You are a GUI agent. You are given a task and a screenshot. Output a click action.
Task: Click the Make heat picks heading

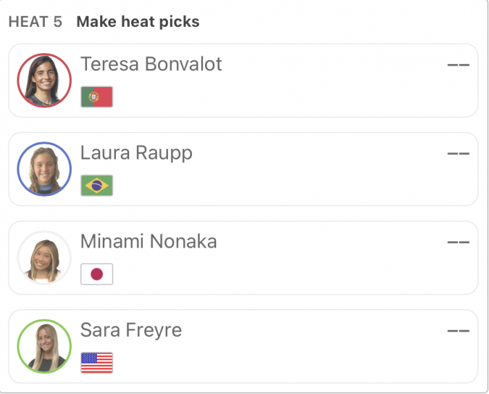coord(138,22)
